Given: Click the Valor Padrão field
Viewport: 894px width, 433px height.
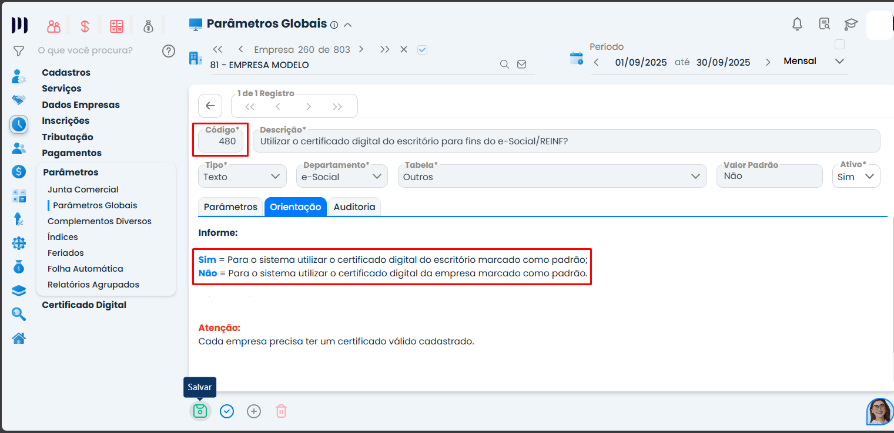Looking at the screenshot, I should click(769, 176).
